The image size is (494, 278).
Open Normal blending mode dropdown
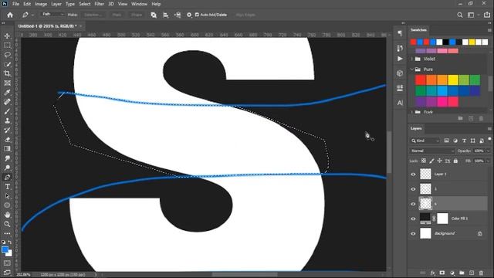[432, 151]
